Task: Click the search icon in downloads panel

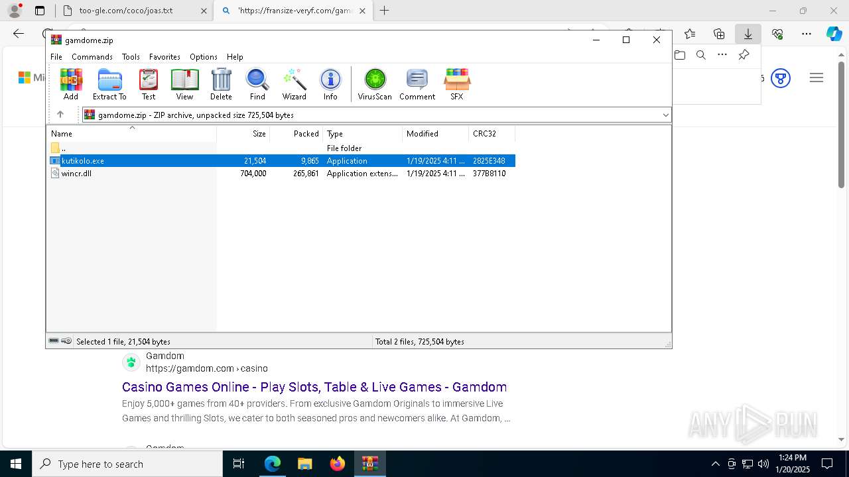Action: pos(701,55)
